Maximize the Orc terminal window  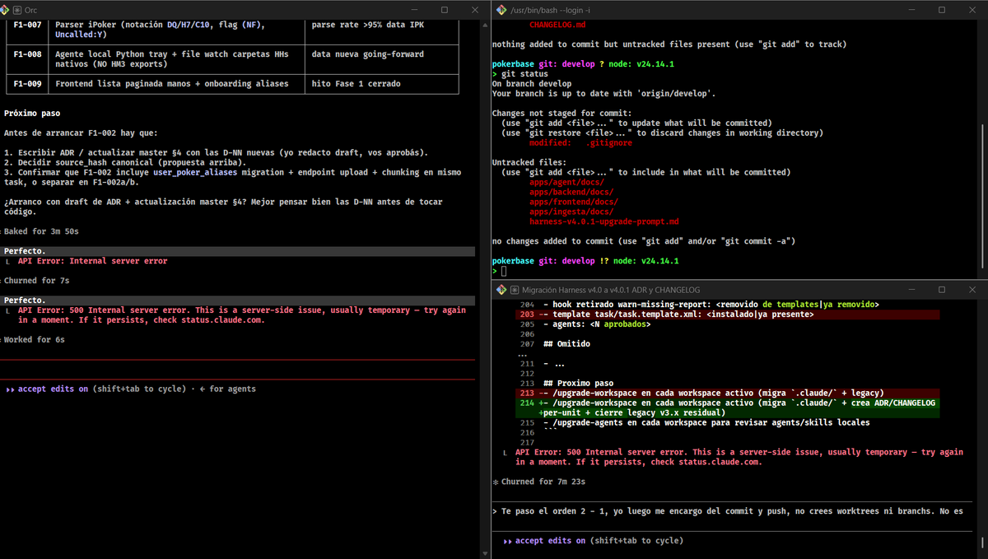[445, 10]
